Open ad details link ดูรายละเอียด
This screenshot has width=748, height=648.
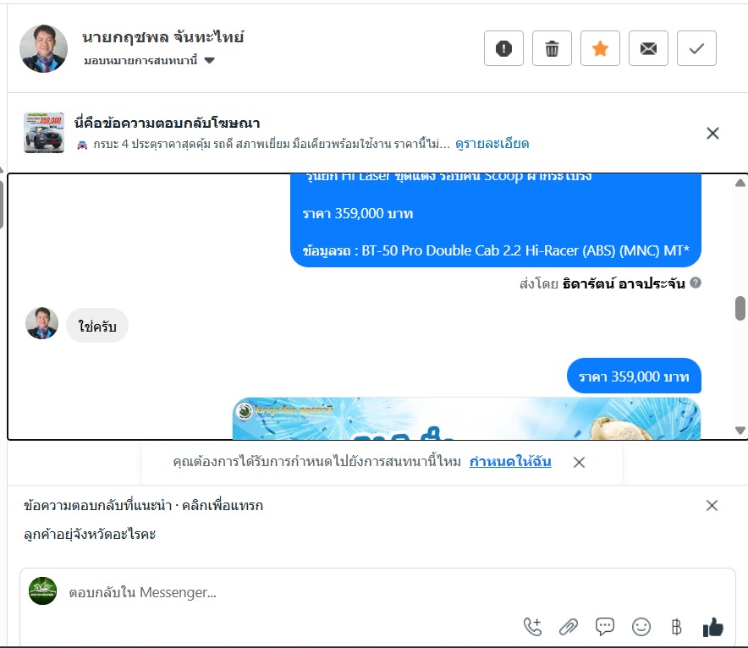[x=492, y=144]
